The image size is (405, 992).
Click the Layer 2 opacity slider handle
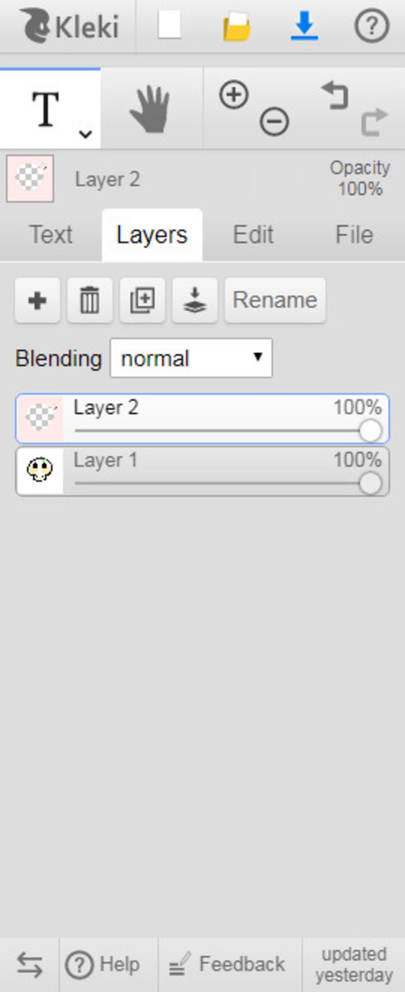pyautogui.click(x=370, y=431)
